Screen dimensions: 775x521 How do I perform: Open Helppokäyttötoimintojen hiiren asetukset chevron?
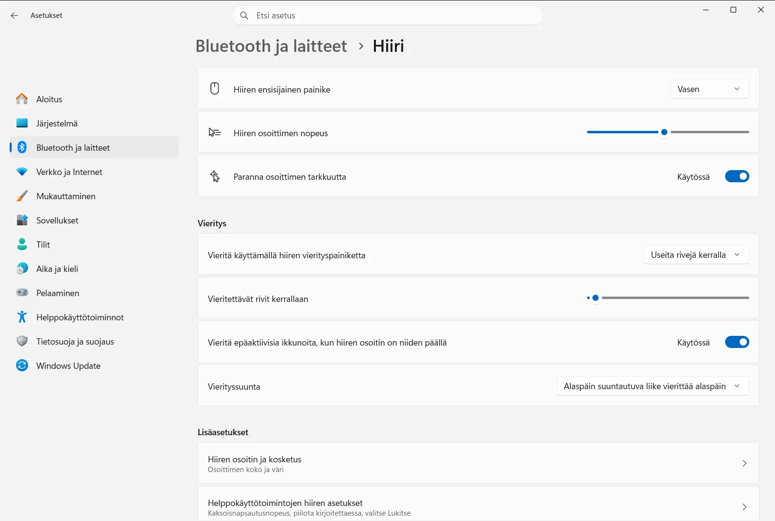pyautogui.click(x=744, y=507)
